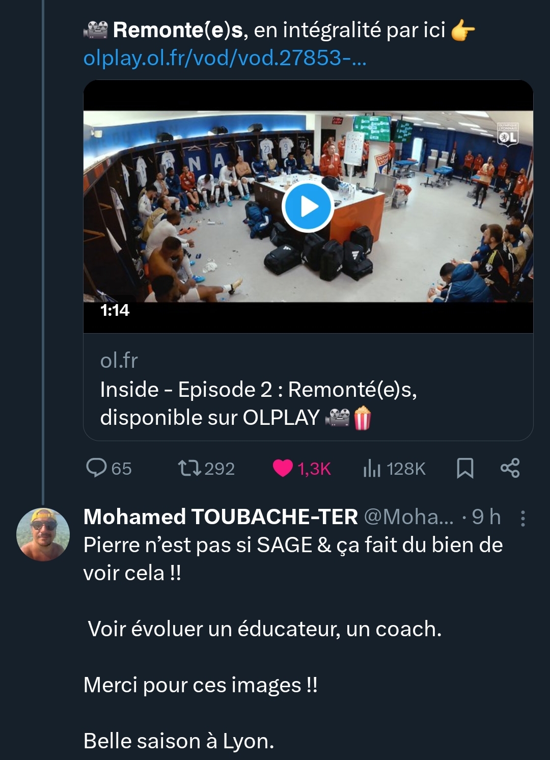Open Mohamed TOUBACHE-TER's profile picture
The height and width of the screenshot is (760, 550).
pyautogui.click(x=43, y=534)
